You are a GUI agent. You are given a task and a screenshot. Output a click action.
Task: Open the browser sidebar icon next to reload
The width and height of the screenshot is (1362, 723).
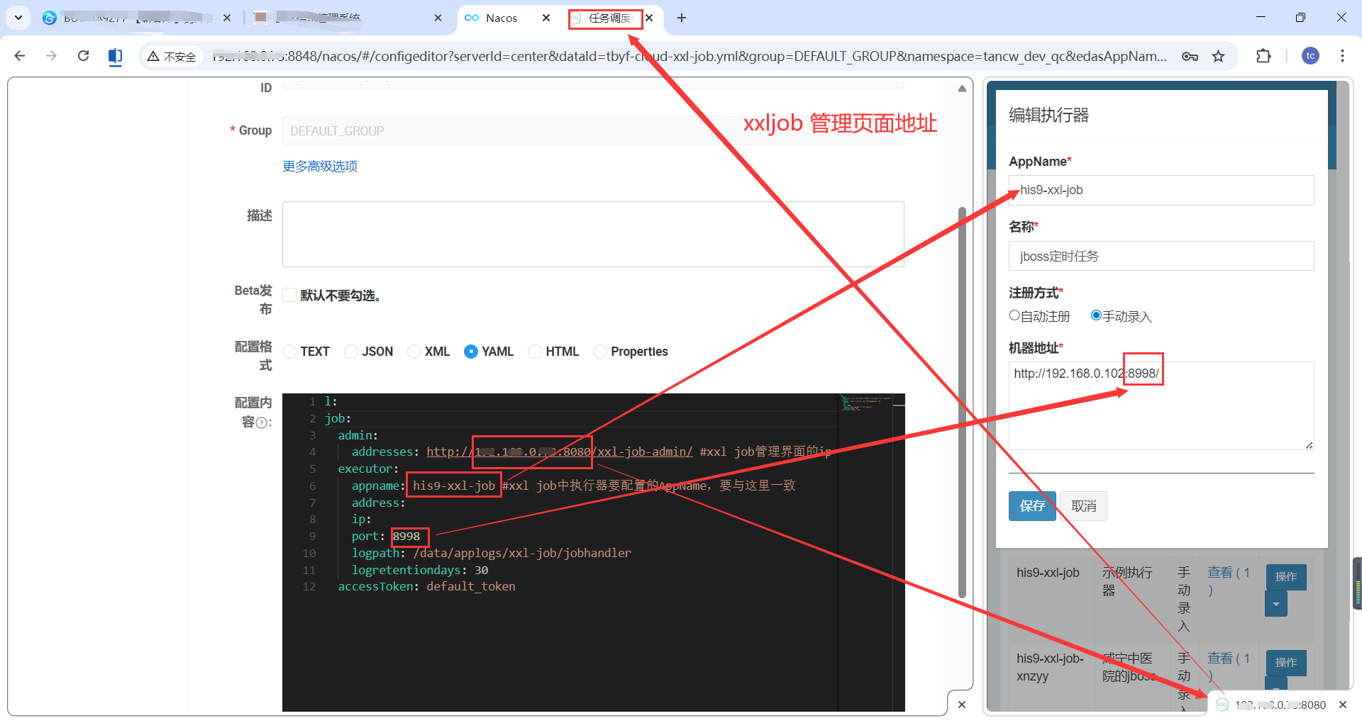pos(115,56)
